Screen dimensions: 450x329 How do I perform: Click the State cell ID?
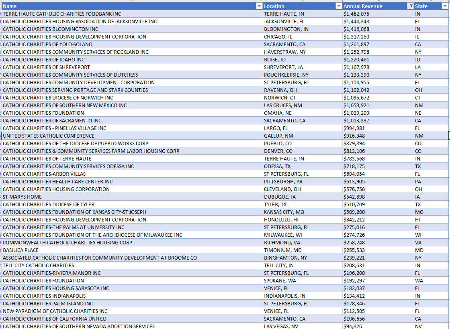click(431, 60)
